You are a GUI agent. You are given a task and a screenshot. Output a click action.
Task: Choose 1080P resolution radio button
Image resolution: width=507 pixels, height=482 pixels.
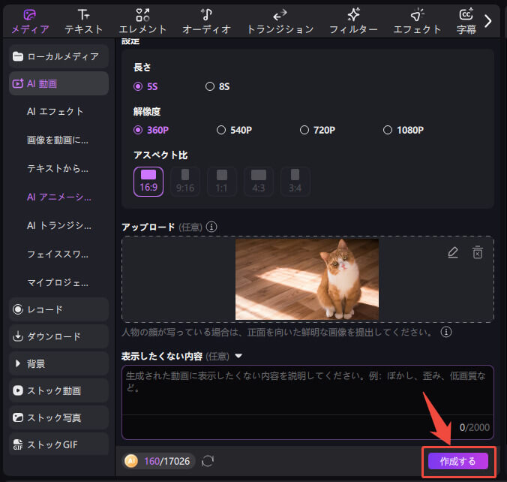click(388, 130)
